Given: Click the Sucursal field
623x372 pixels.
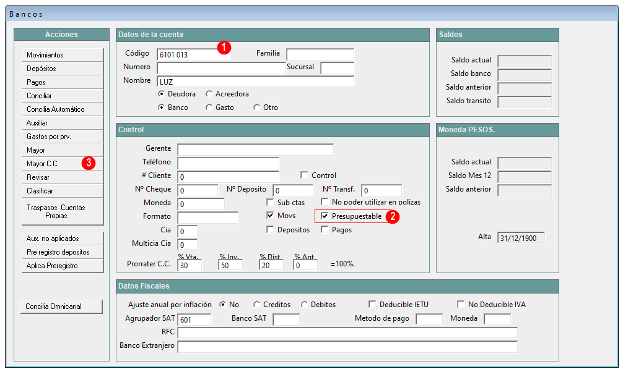Looking at the screenshot, I should (338, 68).
